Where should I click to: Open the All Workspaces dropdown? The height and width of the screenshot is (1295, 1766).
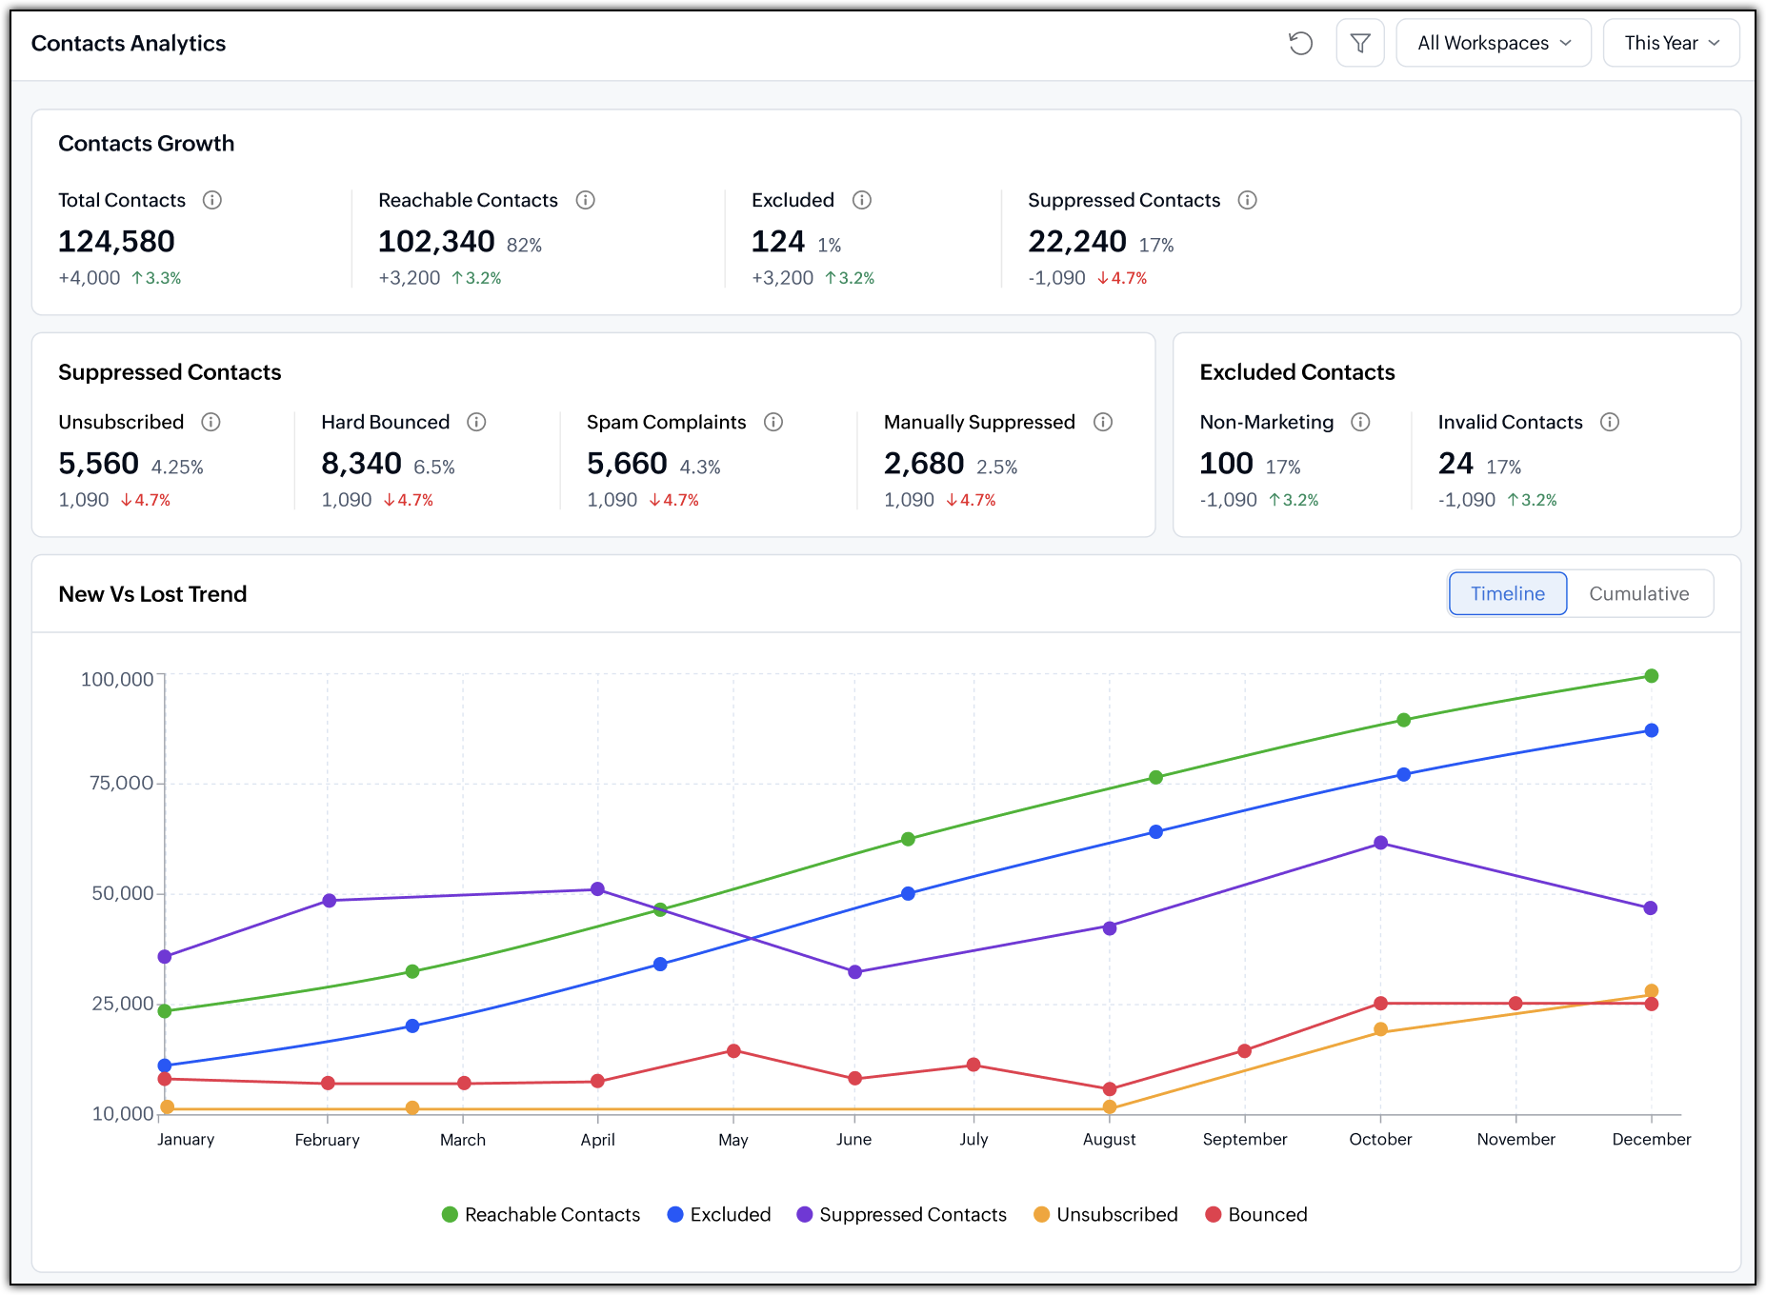point(1494,43)
